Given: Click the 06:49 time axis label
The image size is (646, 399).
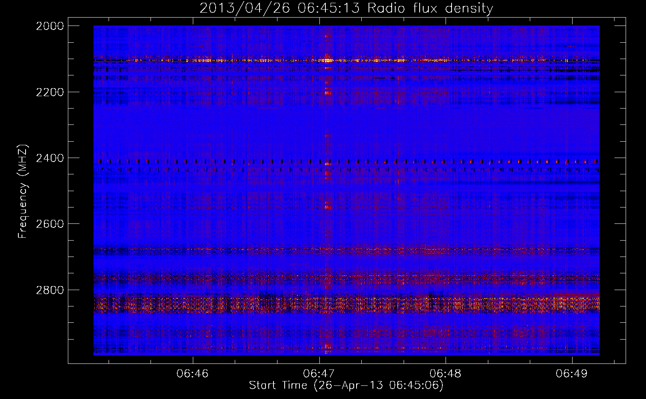Looking at the screenshot, I should [x=572, y=373].
